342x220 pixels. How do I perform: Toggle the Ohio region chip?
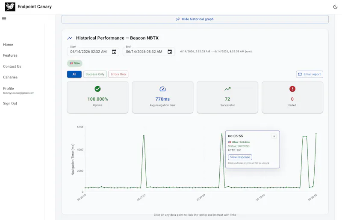click(74, 64)
